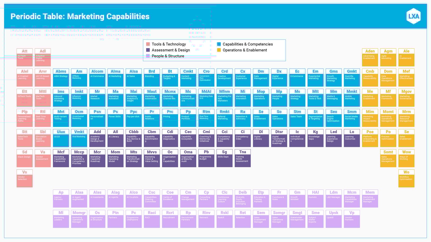Open the Ways Of Working element
The image size is (431, 242).
pos(406,158)
